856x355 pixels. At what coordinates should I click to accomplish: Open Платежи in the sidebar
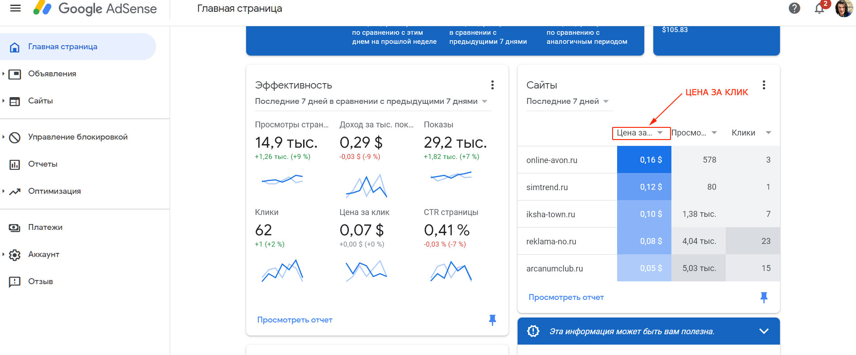(45, 227)
